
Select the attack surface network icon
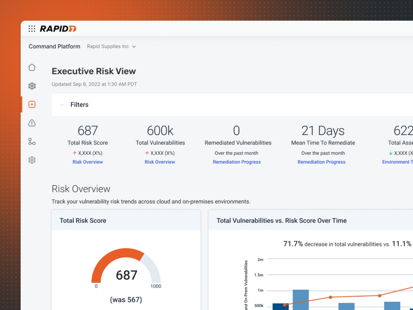32,86
